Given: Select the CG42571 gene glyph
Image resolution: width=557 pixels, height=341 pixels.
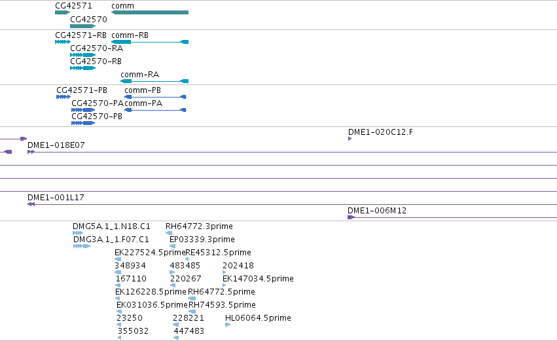Looking at the screenshot, I should pyautogui.click(x=63, y=12).
